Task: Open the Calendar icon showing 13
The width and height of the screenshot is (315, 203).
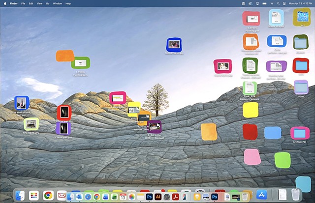Action: 123,197
